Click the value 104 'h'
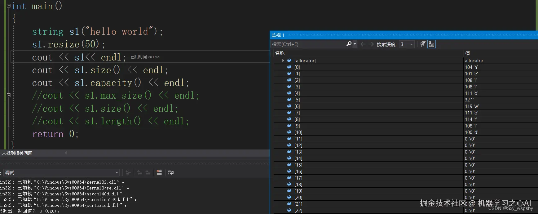The image size is (538, 214). 471,67
